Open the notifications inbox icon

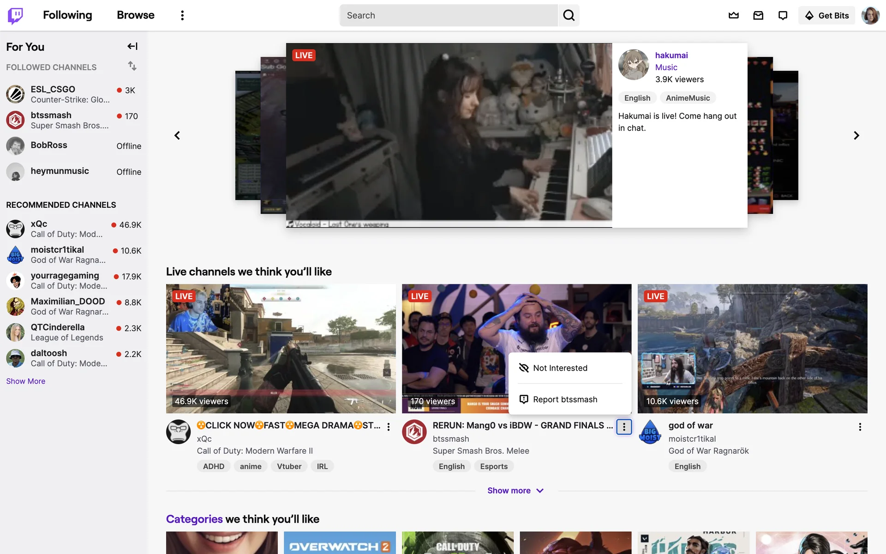(x=758, y=15)
